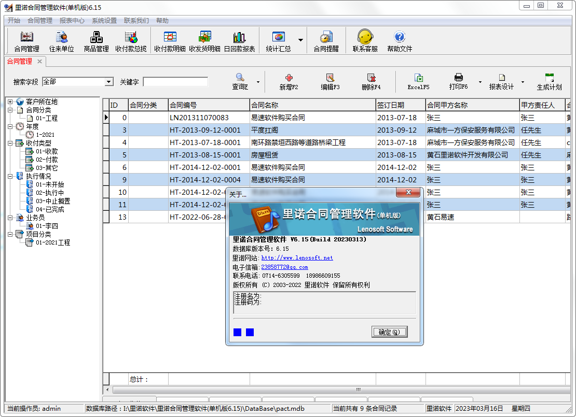Click the 生成计划 plan icon

click(x=549, y=82)
